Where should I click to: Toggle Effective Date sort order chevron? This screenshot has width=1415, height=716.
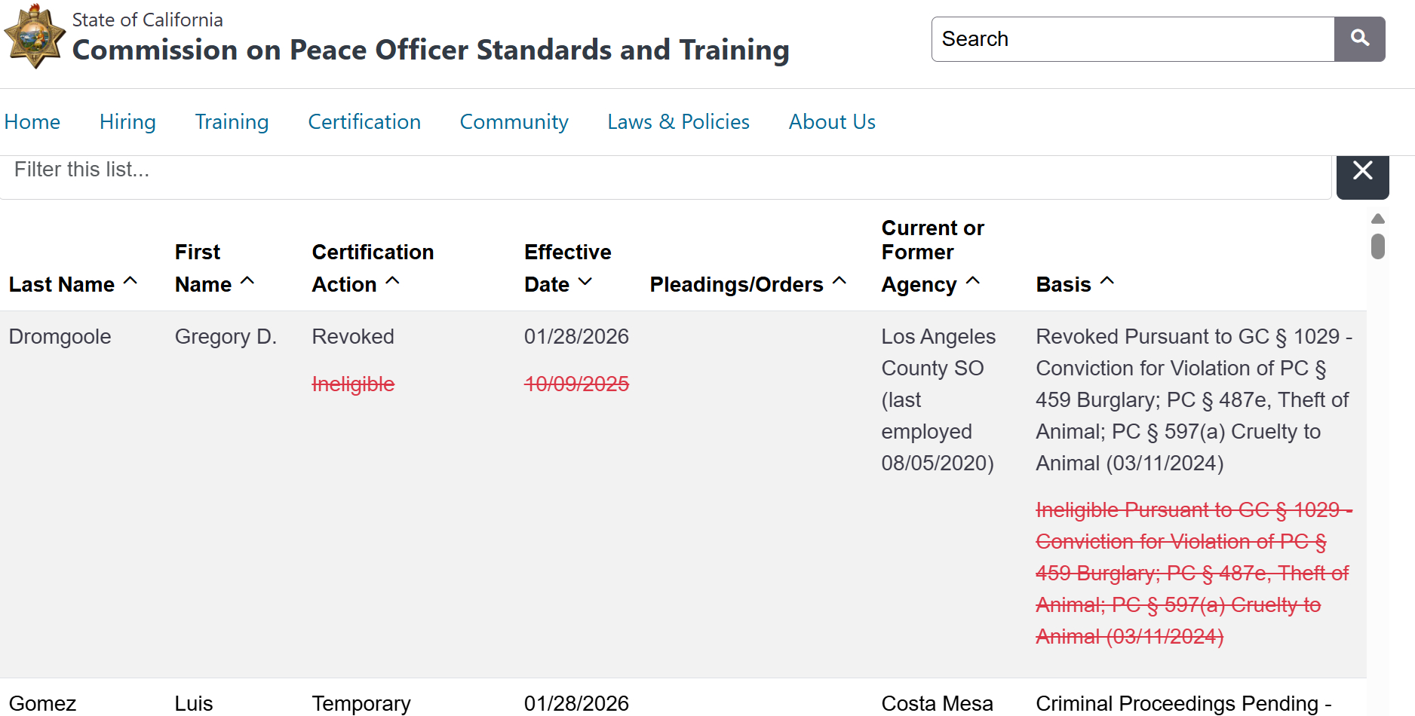(x=585, y=282)
